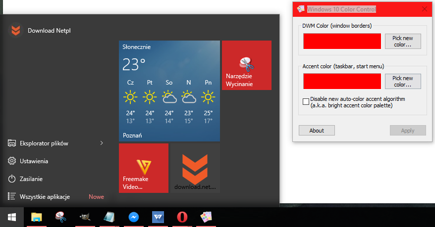The height and width of the screenshot is (227, 435).
Task: Click the DWM Color red swatch
Action: coord(342,41)
